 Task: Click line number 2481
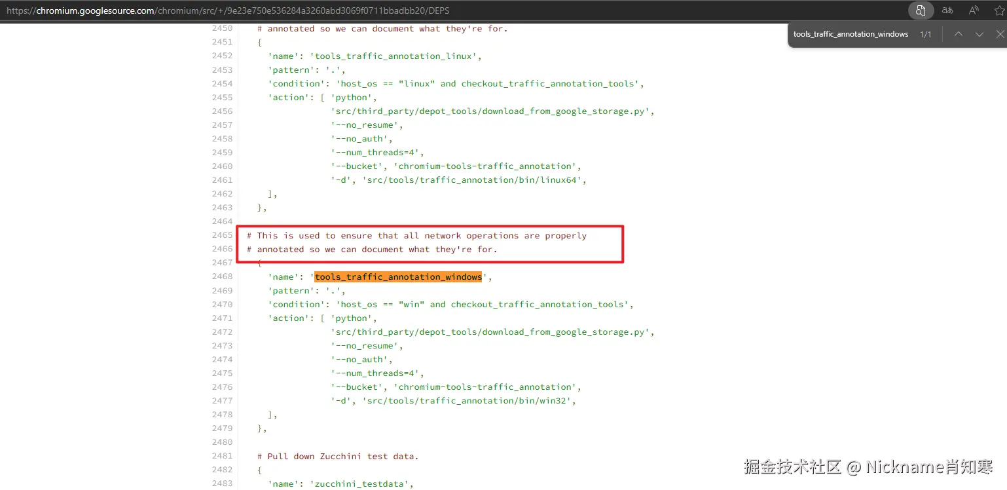click(x=222, y=456)
